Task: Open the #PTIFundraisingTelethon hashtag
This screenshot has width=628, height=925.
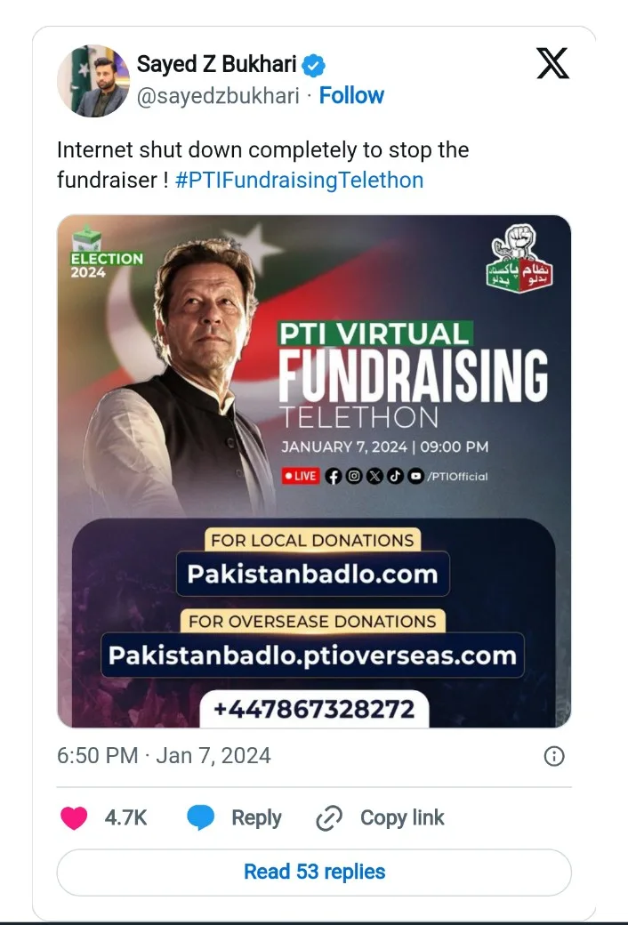Action: (299, 180)
